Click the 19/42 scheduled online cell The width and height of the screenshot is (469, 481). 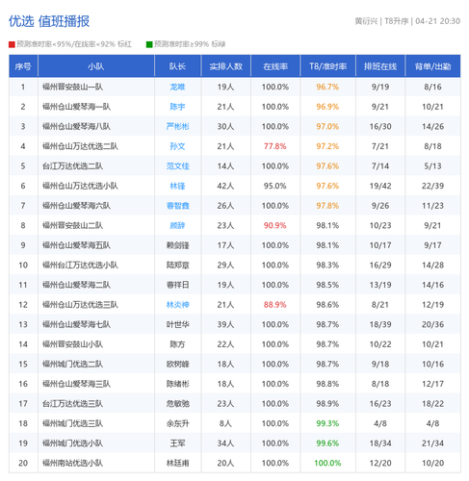(x=380, y=186)
